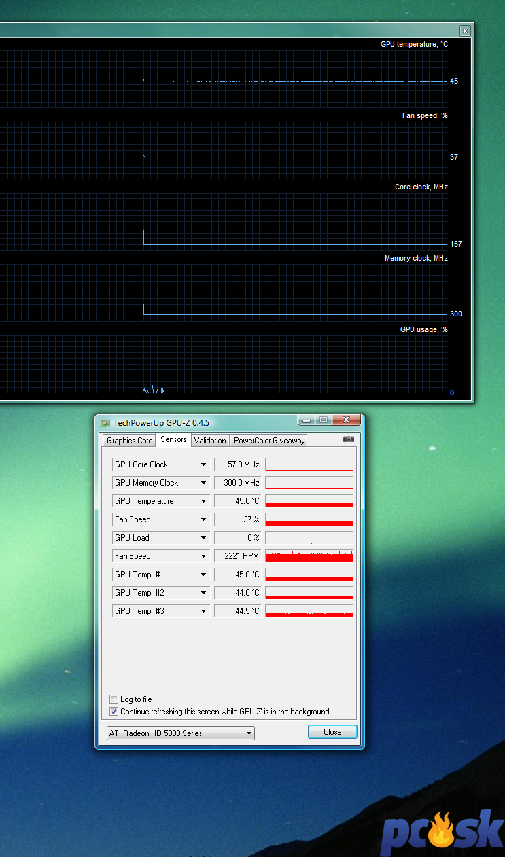Close the monitoring graph window with X
The height and width of the screenshot is (857, 505).
coord(465,31)
